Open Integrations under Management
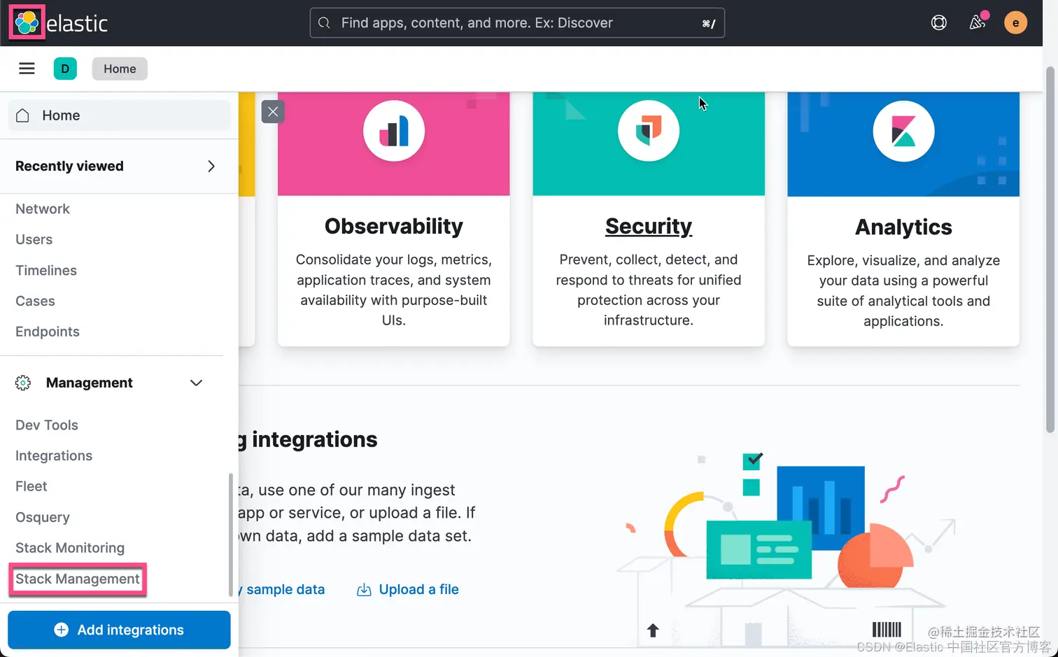1058x657 pixels. pyautogui.click(x=54, y=455)
